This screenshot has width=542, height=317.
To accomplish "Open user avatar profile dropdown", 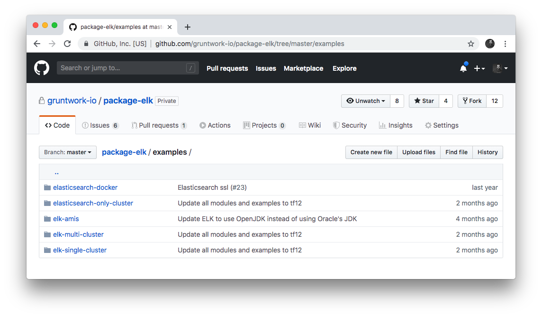I will [500, 68].
